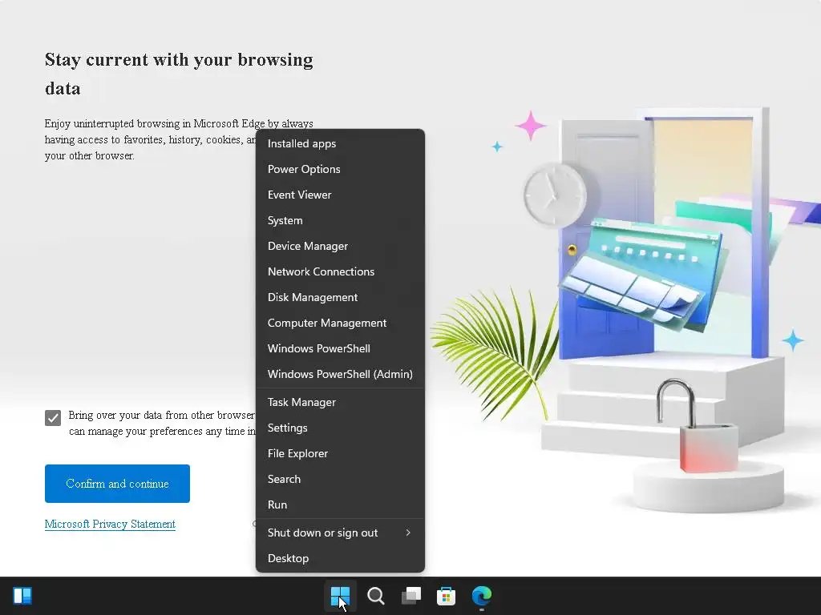
Task: Launch Windows PowerShell entry
Action: point(340,348)
